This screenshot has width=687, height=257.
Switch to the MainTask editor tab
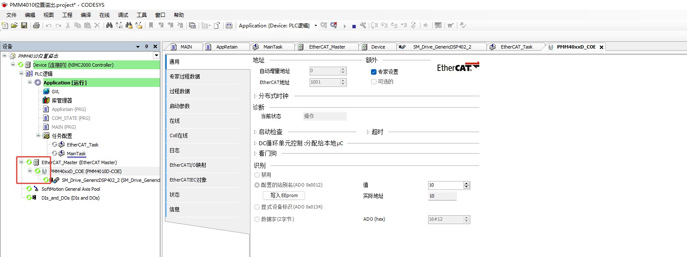(x=272, y=47)
